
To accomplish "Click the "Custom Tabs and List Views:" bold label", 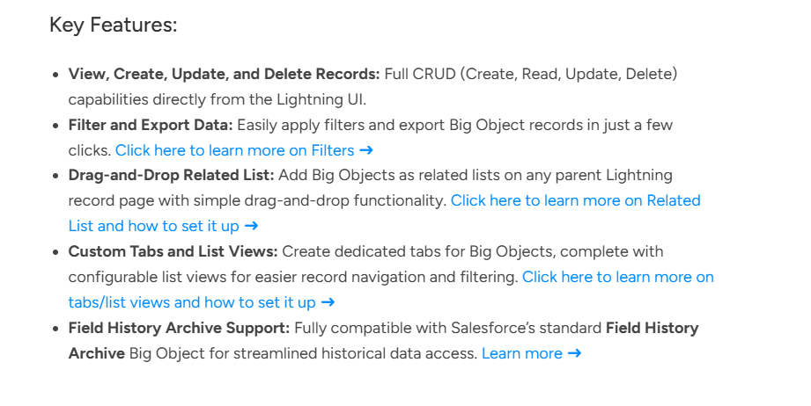I will coord(173,251).
